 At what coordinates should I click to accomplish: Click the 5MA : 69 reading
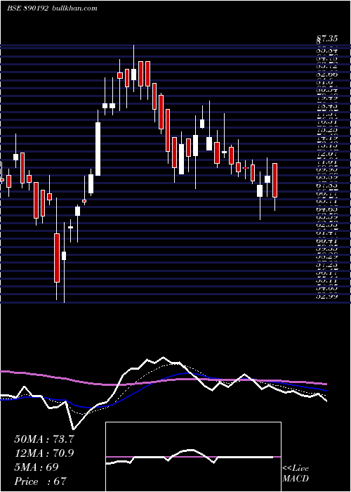(x=37, y=467)
